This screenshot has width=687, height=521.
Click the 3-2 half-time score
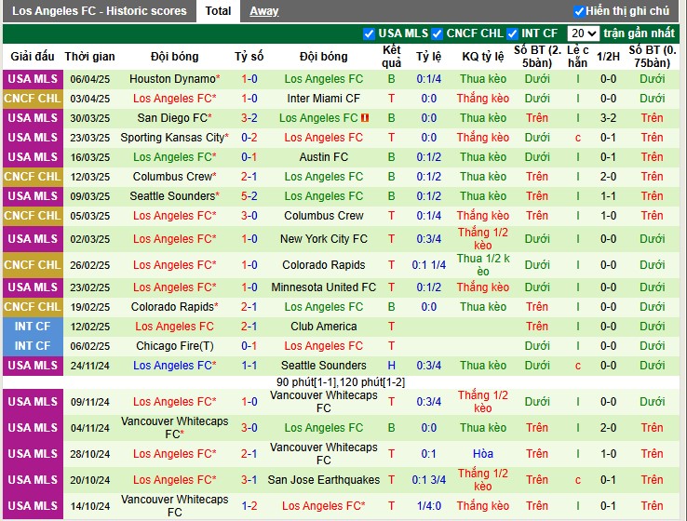[608, 118]
